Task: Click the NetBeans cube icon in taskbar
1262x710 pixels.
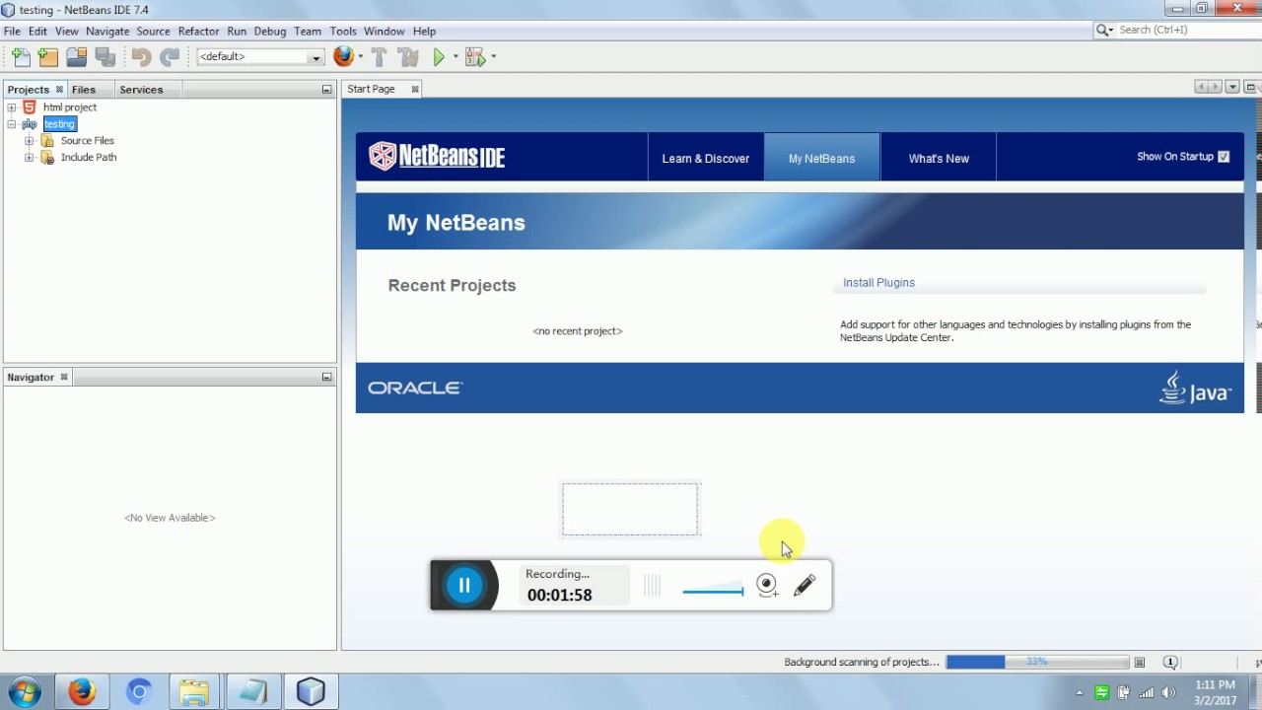Action: 311,692
